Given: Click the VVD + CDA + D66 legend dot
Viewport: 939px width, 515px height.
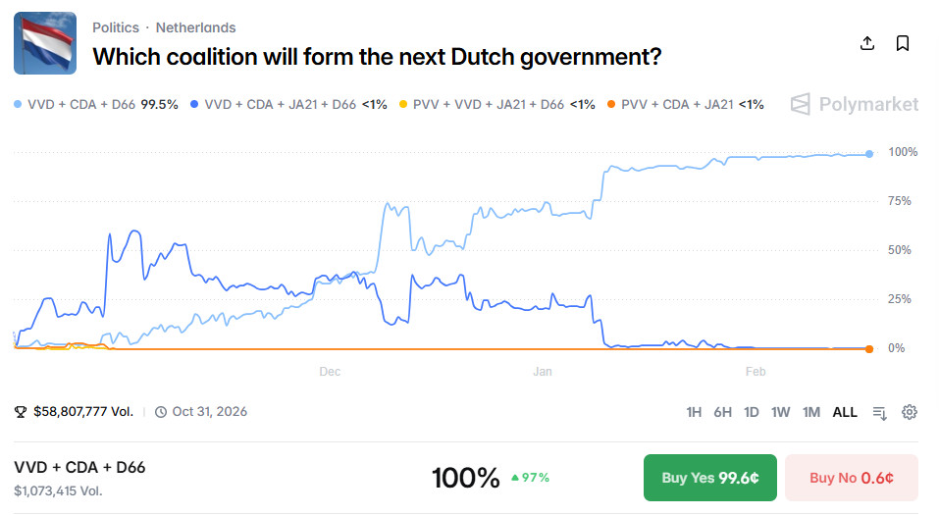Looking at the screenshot, I should pyautogui.click(x=18, y=104).
